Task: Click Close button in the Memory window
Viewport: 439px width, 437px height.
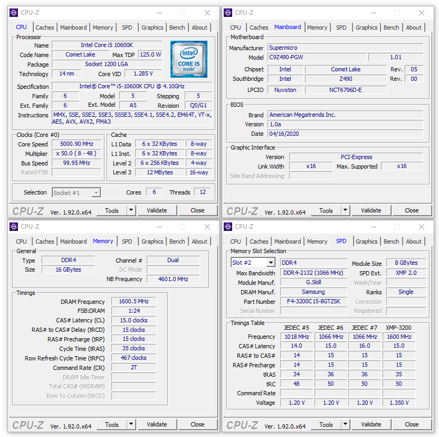Action: pos(198,424)
